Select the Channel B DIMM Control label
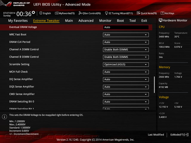This screenshot has width=191, height=143. (x=24, y=57)
